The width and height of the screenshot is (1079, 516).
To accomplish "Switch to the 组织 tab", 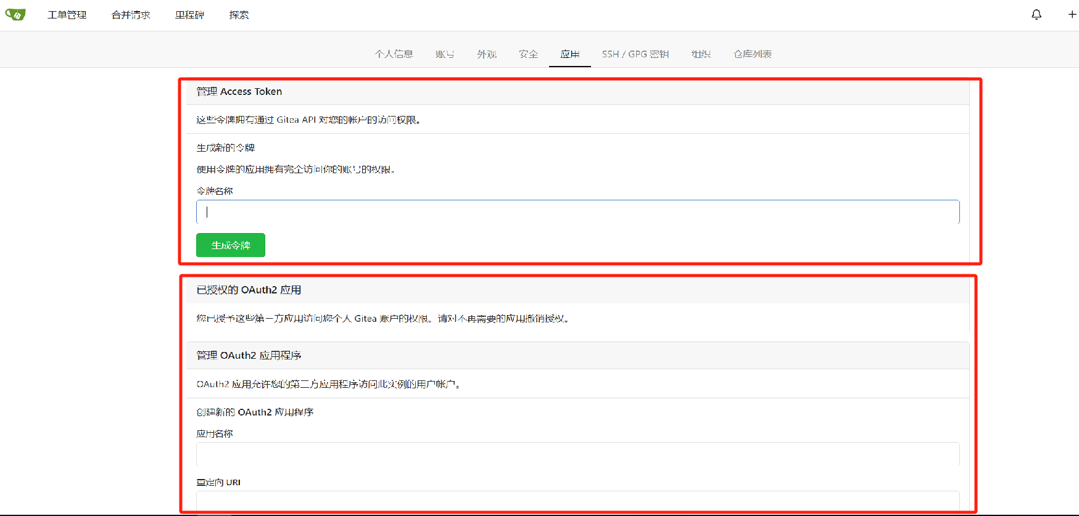I will pyautogui.click(x=701, y=54).
